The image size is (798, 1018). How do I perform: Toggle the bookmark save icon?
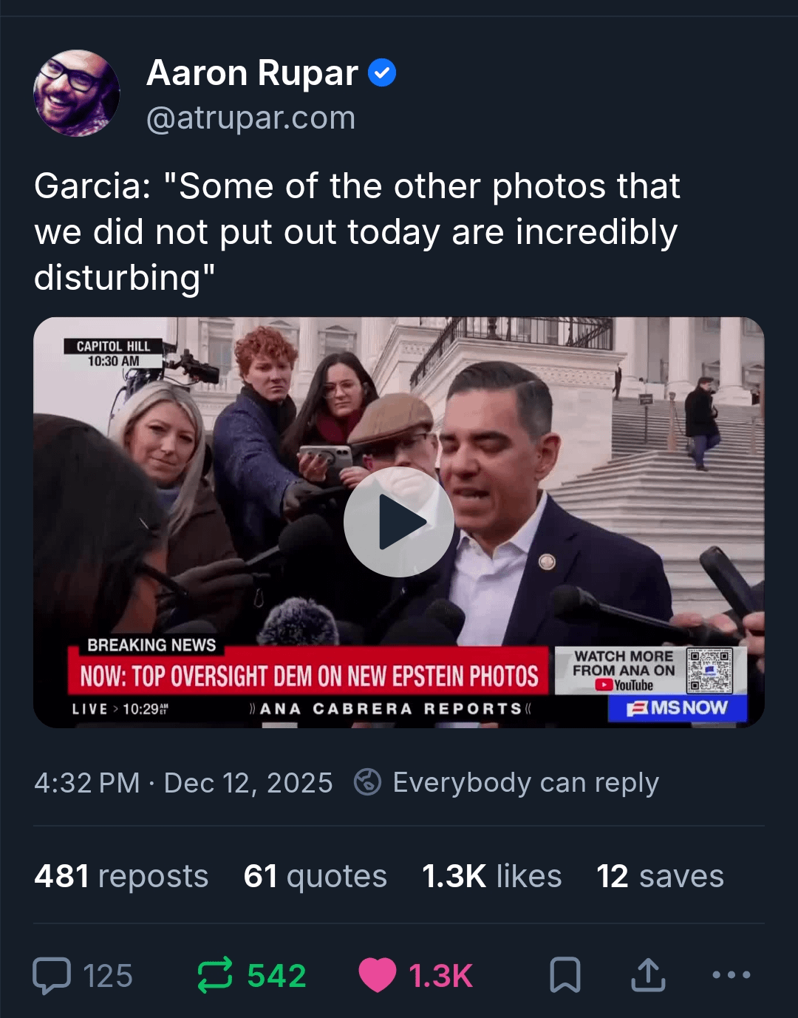(x=565, y=975)
